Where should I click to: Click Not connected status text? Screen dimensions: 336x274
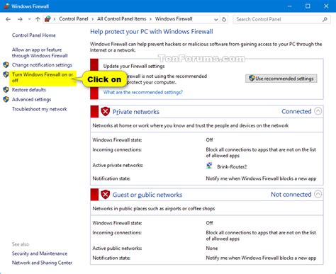click(291, 195)
